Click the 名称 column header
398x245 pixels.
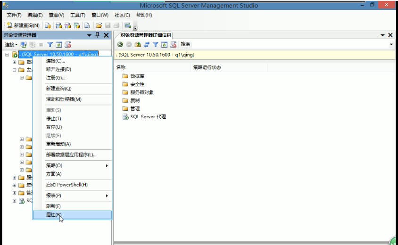pyautogui.click(x=152, y=67)
